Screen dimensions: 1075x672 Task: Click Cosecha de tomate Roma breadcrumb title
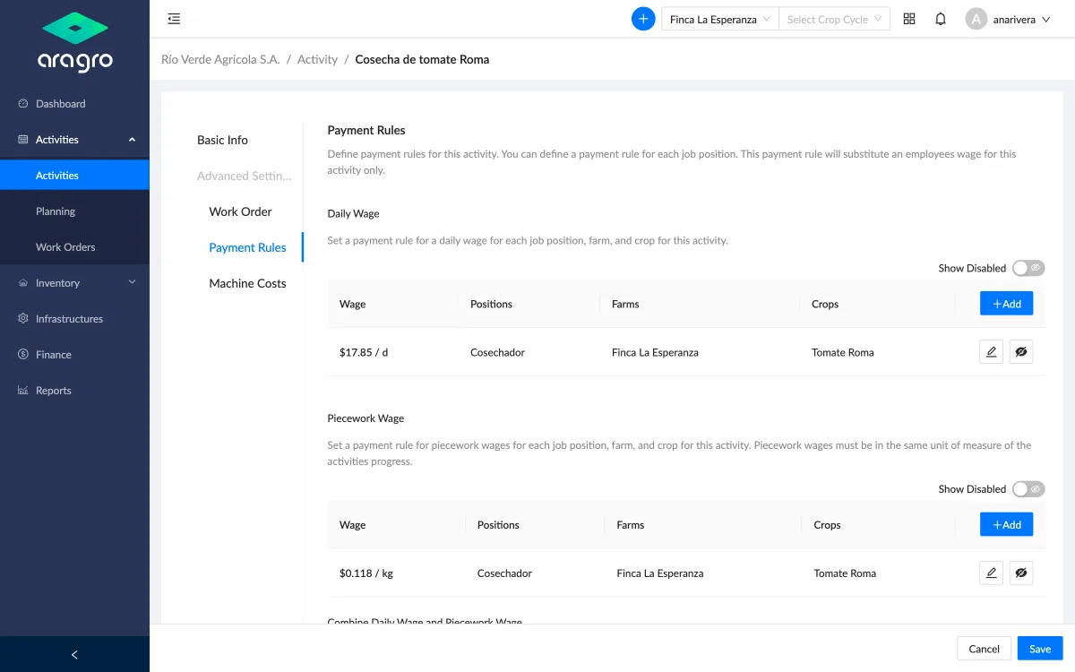click(x=422, y=59)
